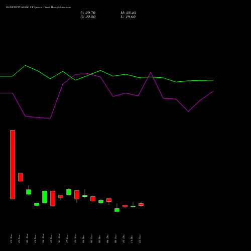Click the 24 Nov date label
Image resolution: width=251 pixels, height=251 pixels.
click(43, 238)
